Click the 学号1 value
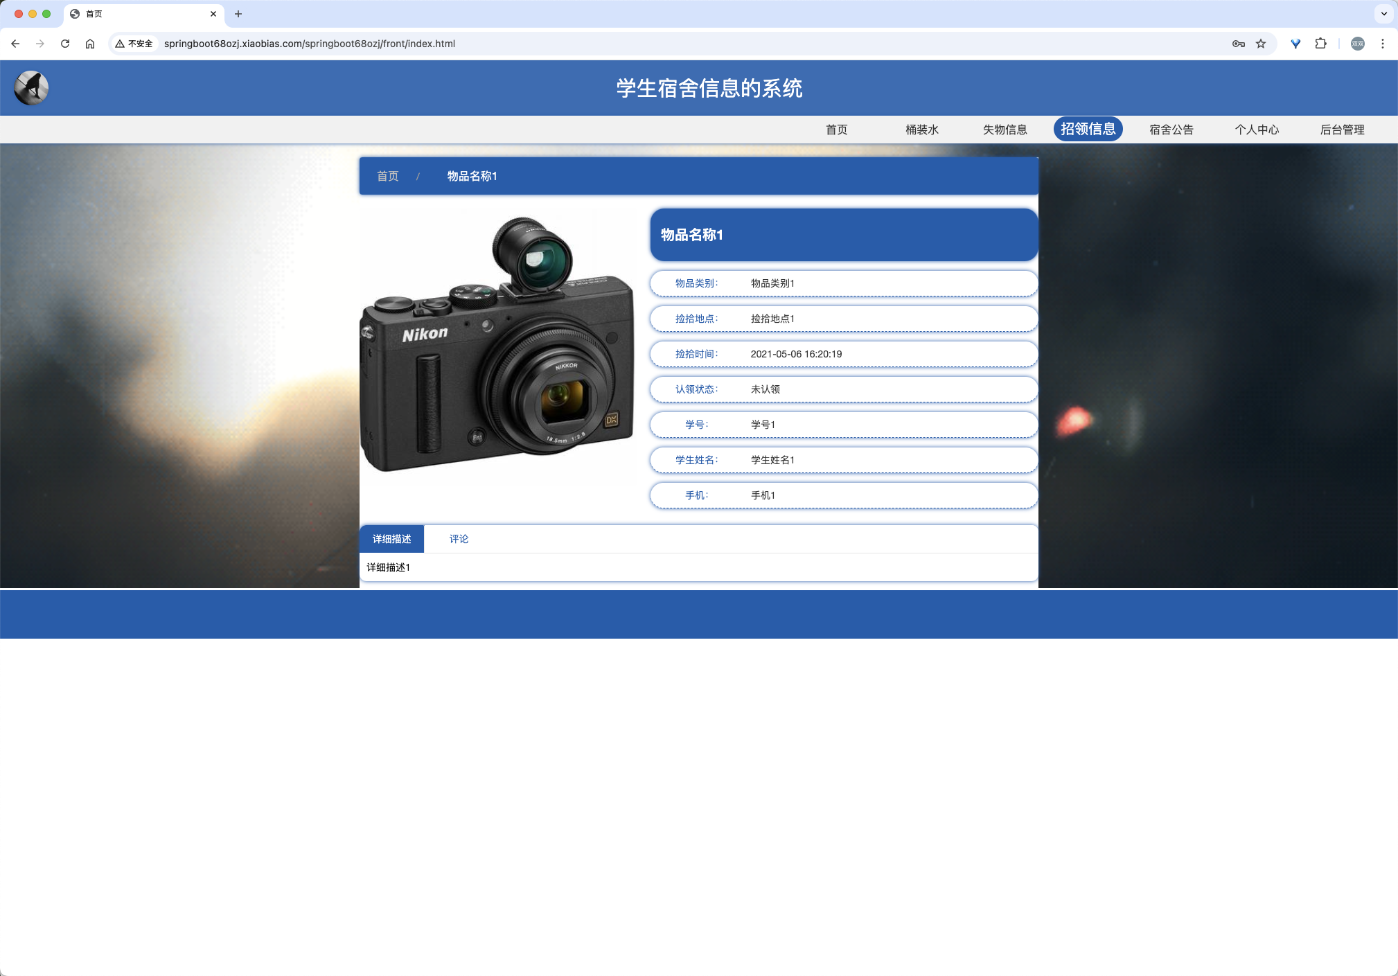Screen dimensions: 1398x976 point(763,425)
